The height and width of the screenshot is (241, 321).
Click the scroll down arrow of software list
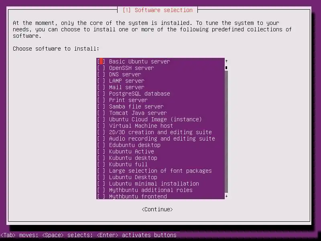tap(226, 196)
